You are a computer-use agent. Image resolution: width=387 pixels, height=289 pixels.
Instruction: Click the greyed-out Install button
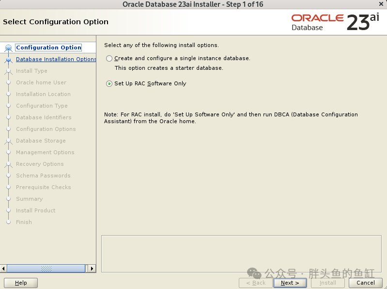(x=328, y=283)
